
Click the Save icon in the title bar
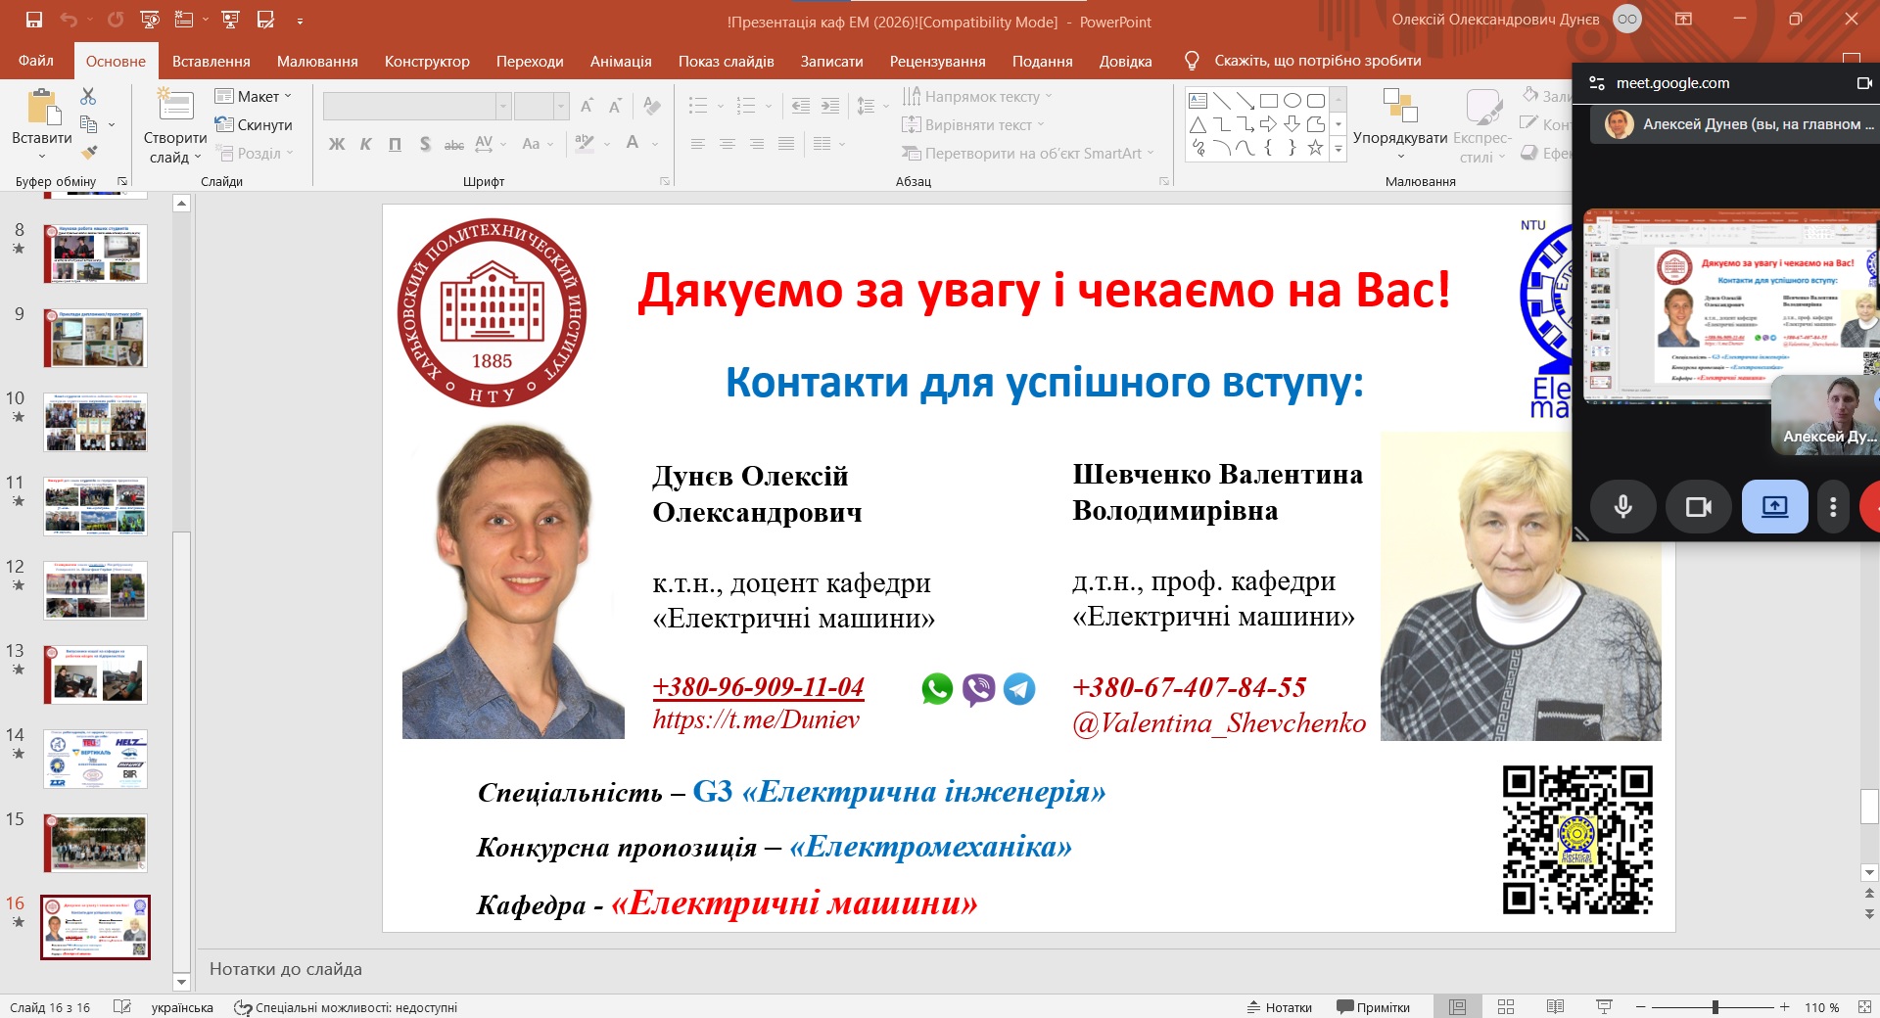pos(34,20)
